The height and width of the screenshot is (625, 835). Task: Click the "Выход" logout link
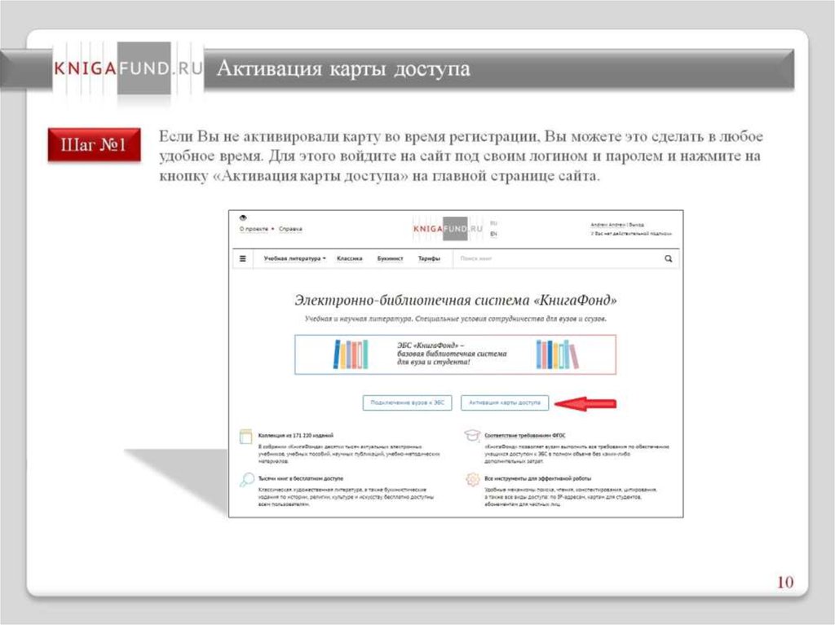636,225
